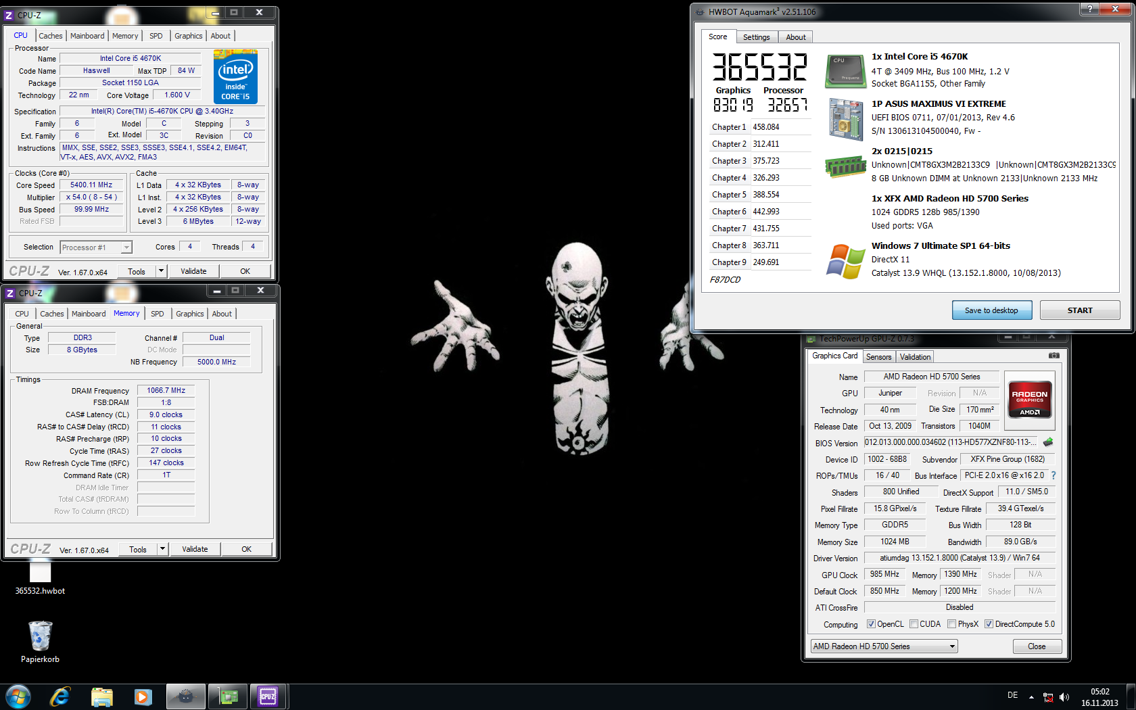This screenshot has width=1136, height=710.
Task: Click the volume speaker tray icon
Action: 1064,696
